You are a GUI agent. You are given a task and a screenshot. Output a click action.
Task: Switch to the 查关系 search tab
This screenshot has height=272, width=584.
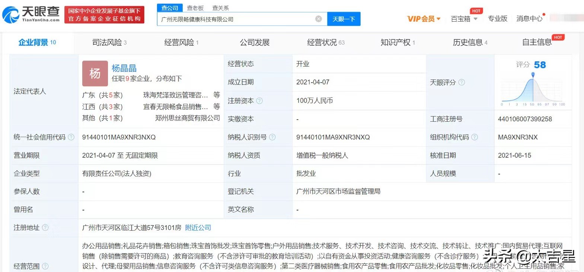click(x=220, y=8)
